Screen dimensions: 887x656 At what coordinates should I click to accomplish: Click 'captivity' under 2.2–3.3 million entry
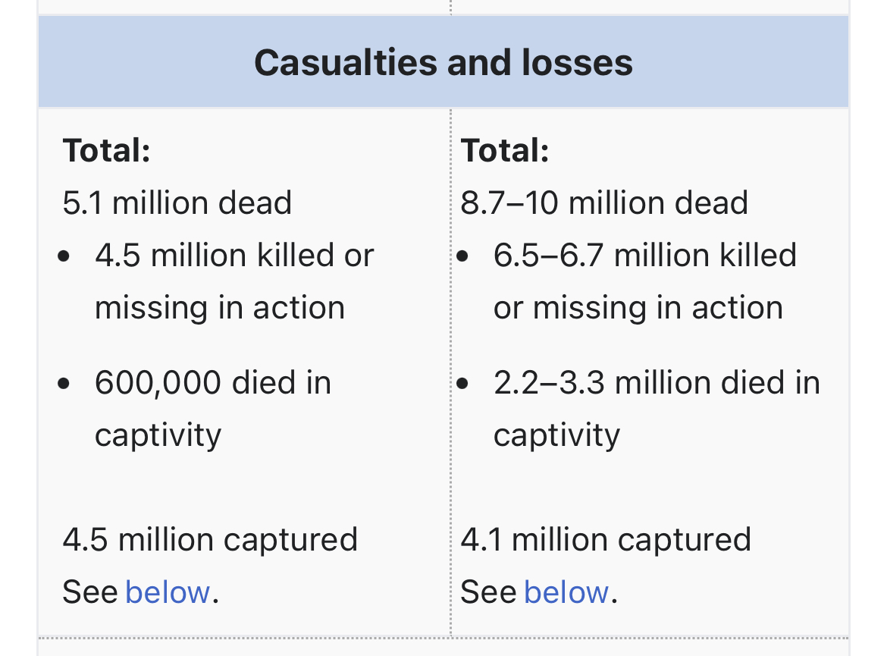(556, 435)
